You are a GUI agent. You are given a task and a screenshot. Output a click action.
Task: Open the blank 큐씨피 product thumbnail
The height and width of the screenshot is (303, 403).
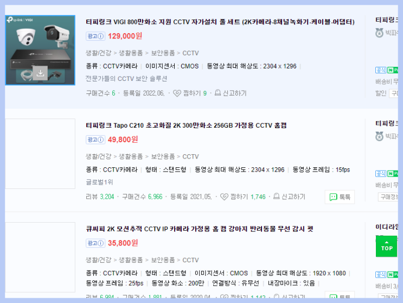[x=40, y=257]
